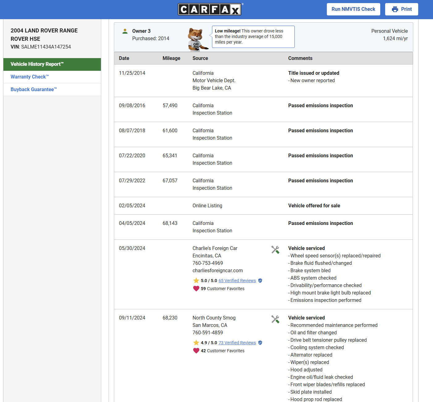Click the Purchased: 2014 text
Screen dimensions: 433x402
click(x=151, y=39)
